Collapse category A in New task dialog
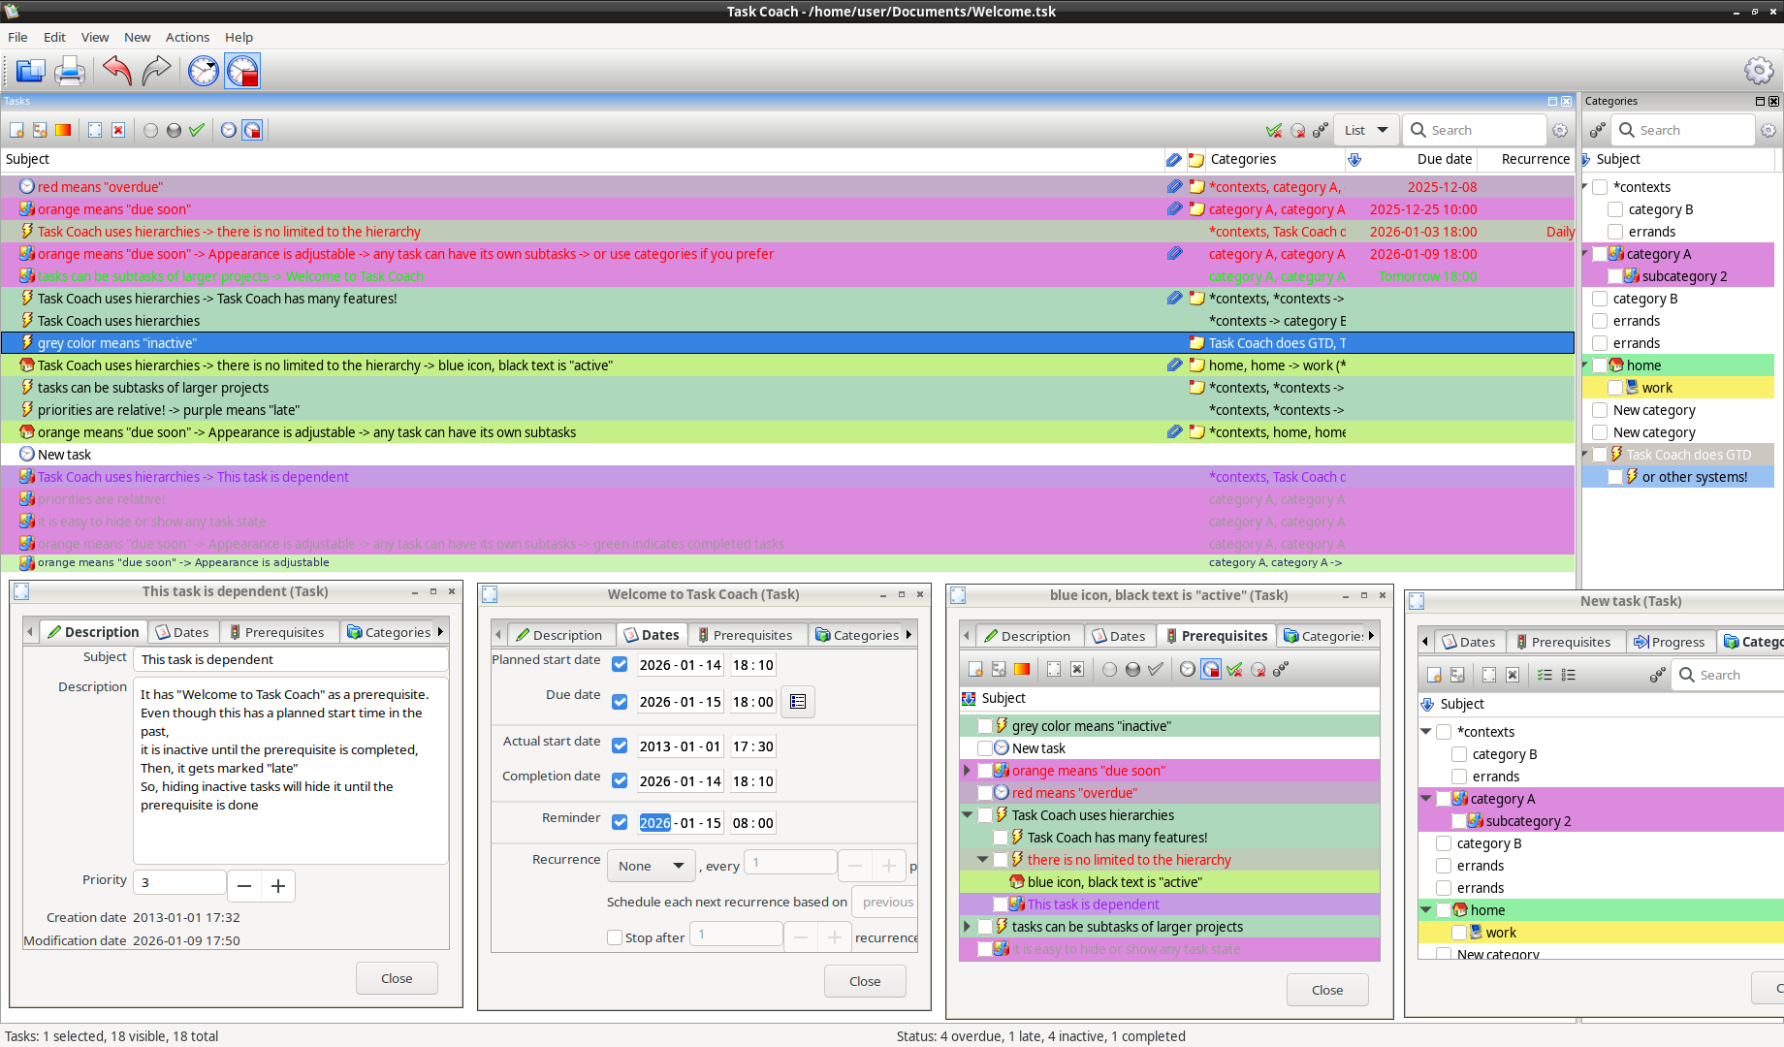The width and height of the screenshot is (1784, 1047). pyautogui.click(x=1426, y=799)
